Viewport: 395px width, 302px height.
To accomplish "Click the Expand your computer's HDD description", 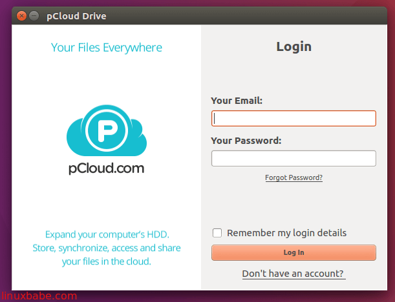I will click(x=107, y=234).
